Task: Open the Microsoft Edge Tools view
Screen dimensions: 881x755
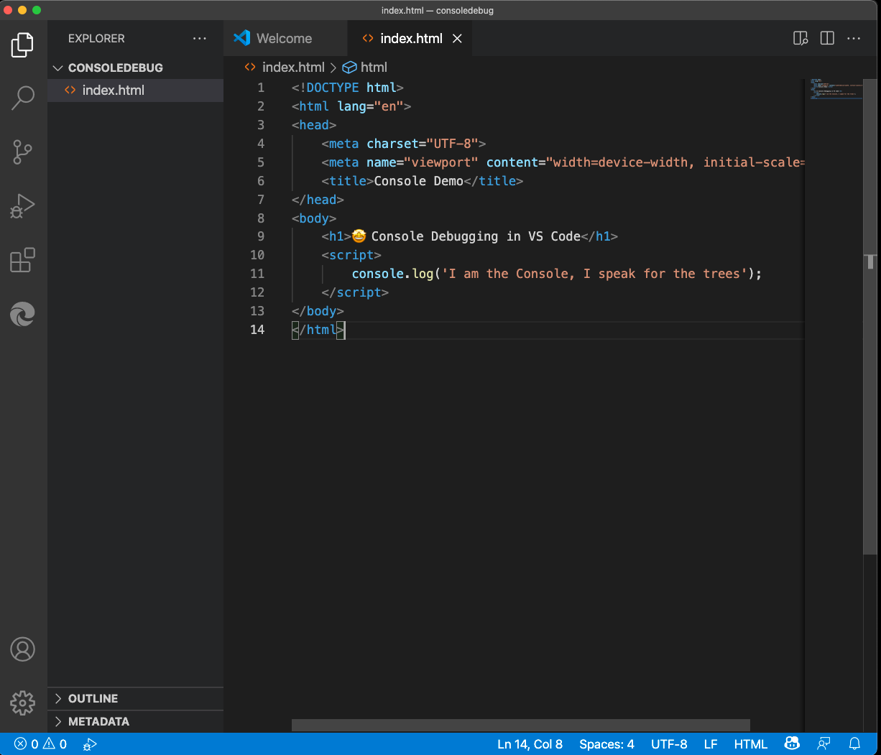Action: tap(22, 314)
